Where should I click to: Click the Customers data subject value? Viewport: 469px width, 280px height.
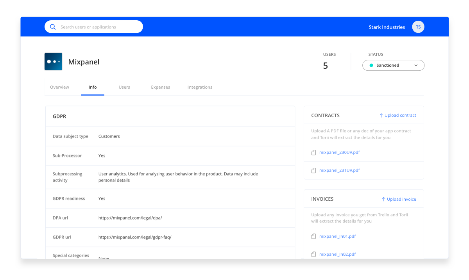click(x=109, y=136)
